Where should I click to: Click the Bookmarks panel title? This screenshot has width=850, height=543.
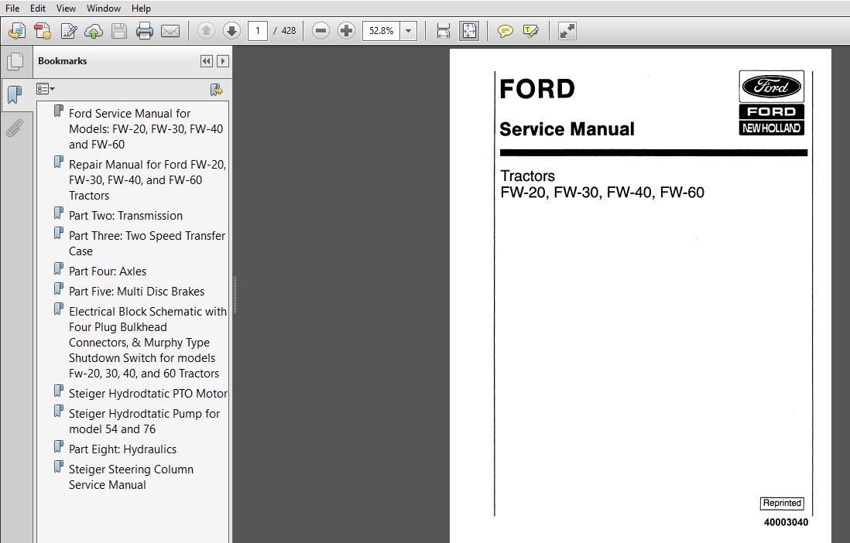tap(63, 61)
